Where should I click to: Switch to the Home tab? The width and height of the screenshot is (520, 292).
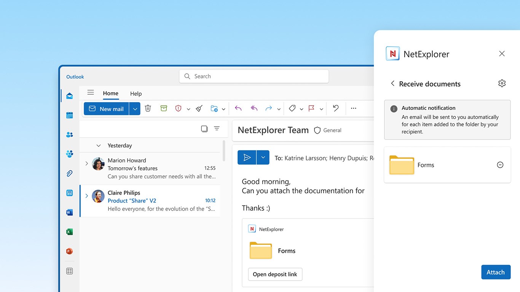[110, 93]
